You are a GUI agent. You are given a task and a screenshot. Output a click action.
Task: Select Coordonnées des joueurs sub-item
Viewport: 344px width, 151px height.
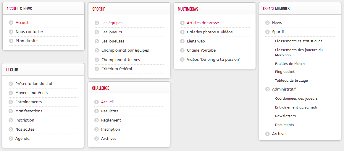(x=296, y=99)
